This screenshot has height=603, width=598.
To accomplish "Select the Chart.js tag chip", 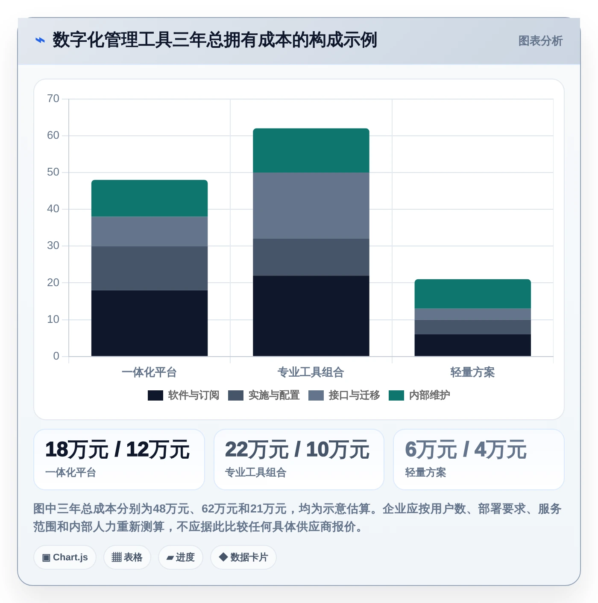I will tap(65, 557).
